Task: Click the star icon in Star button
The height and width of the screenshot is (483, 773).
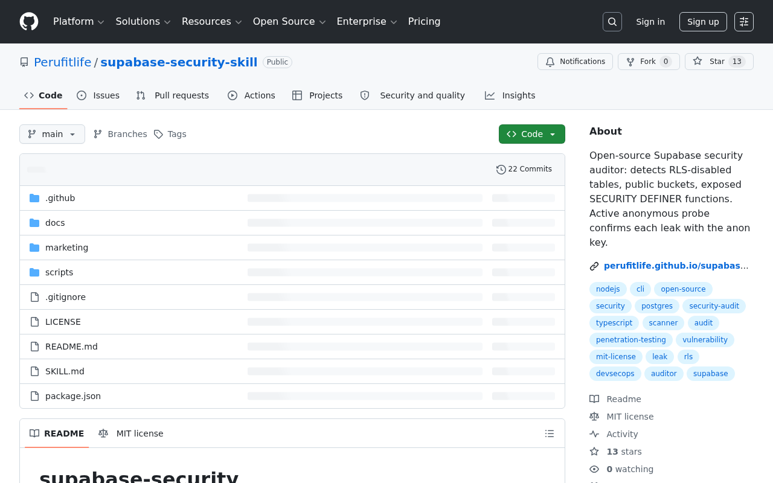Action: pyautogui.click(x=698, y=62)
